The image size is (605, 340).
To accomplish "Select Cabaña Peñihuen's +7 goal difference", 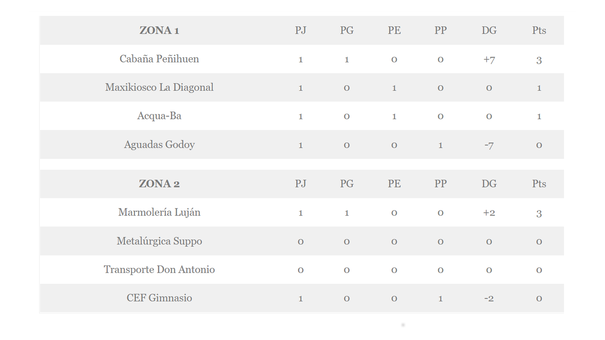I will (489, 59).
